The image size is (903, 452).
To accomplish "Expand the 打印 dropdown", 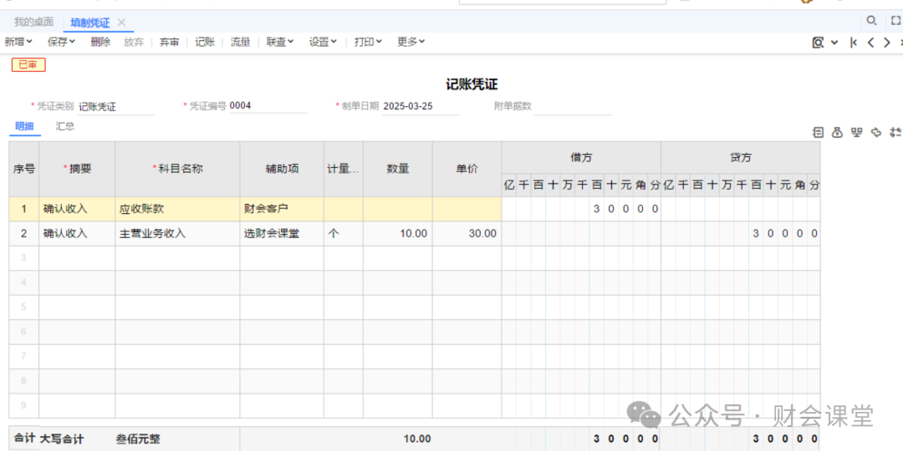I will (x=368, y=42).
